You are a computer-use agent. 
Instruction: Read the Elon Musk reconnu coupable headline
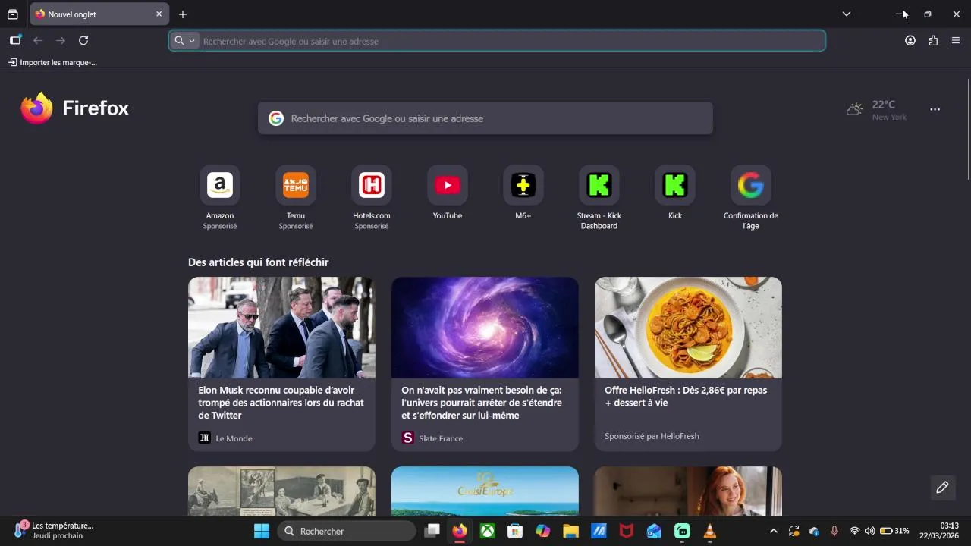(x=281, y=403)
